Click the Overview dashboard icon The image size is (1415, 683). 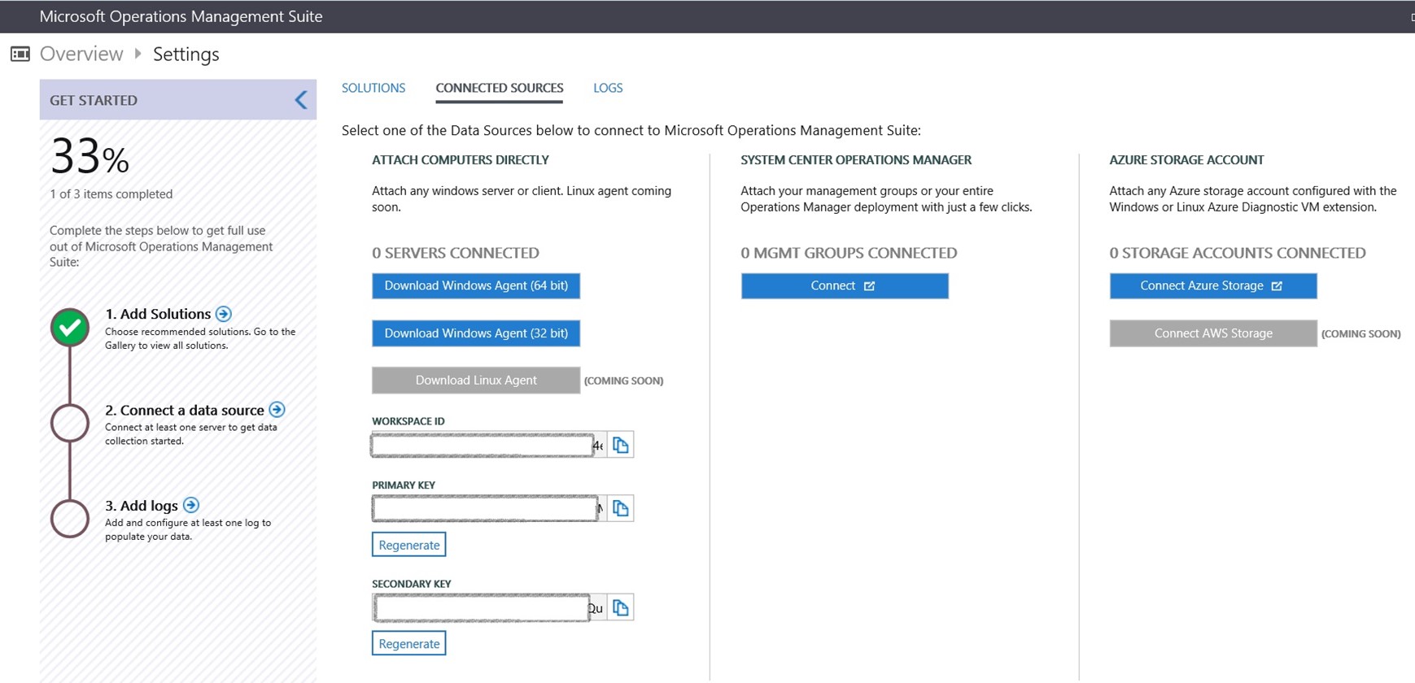tap(20, 54)
